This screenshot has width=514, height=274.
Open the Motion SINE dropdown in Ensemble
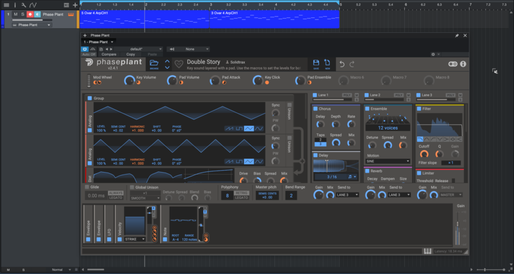(387, 161)
